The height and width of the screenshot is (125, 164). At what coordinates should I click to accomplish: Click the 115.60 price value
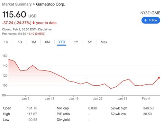point(14,15)
